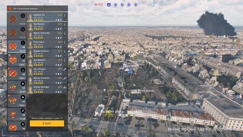Choose the tank squad emblem labeled Макс.

pyautogui.click(x=13, y=100)
